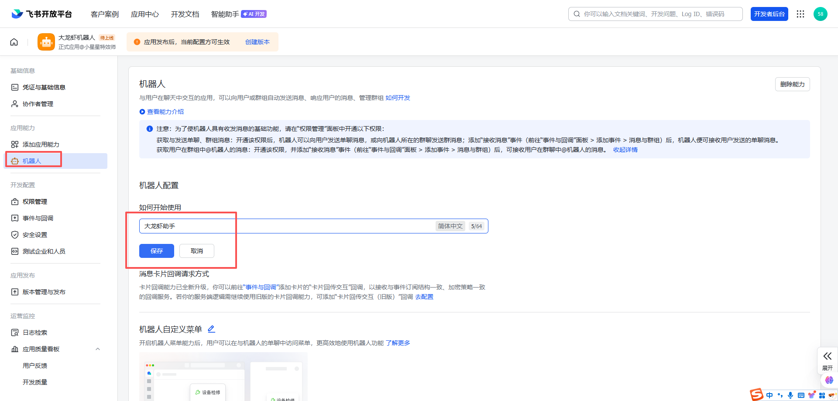Click the green user avatar
Viewport: 838px width, 401px height.
pyautogui.click(x=820, y=14)
